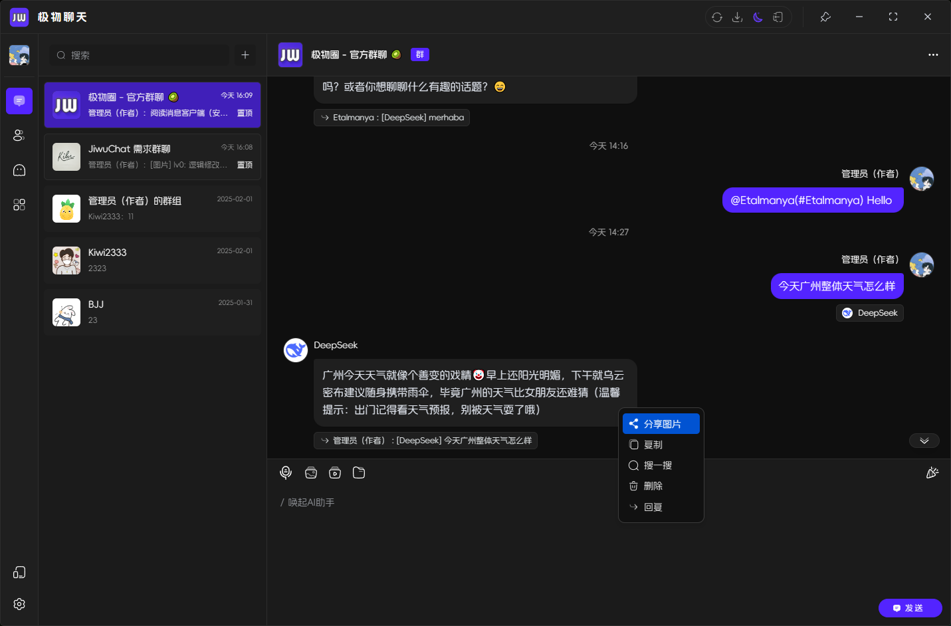This screenshot has height=626, width=951.
Task: Toggle dark mode with the moon icon
Action: [758, 17]
